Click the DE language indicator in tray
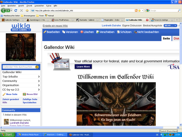Image resolution: width=182 pixels, height=137 pixels. [x=157, y=135]
